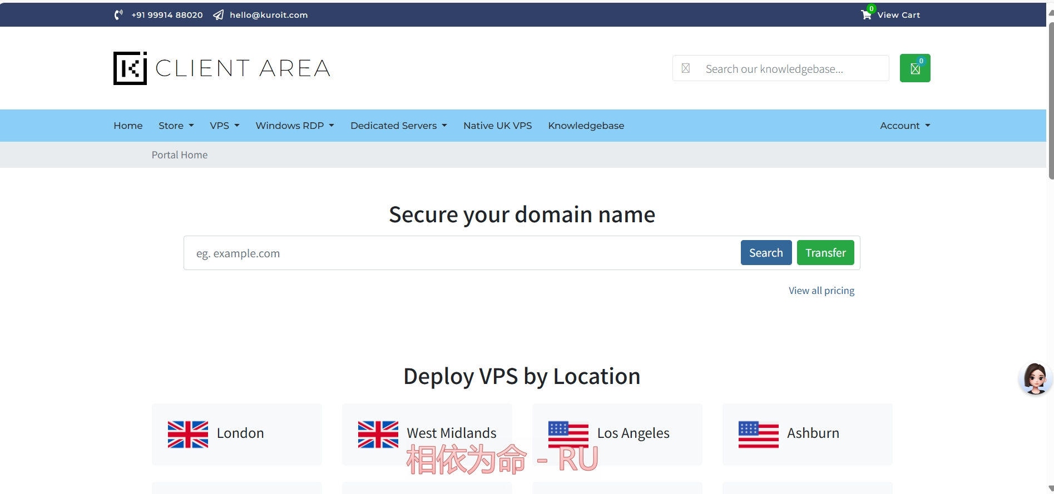
Task: Expand the Store dropdown menu
Action: [x=176, y=126]
